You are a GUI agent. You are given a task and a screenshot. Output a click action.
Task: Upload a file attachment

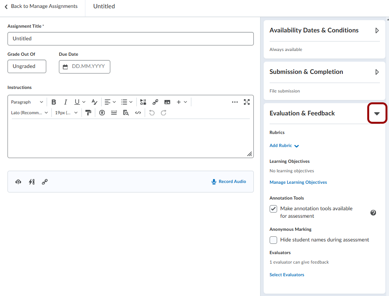click(x=18, y=182)
